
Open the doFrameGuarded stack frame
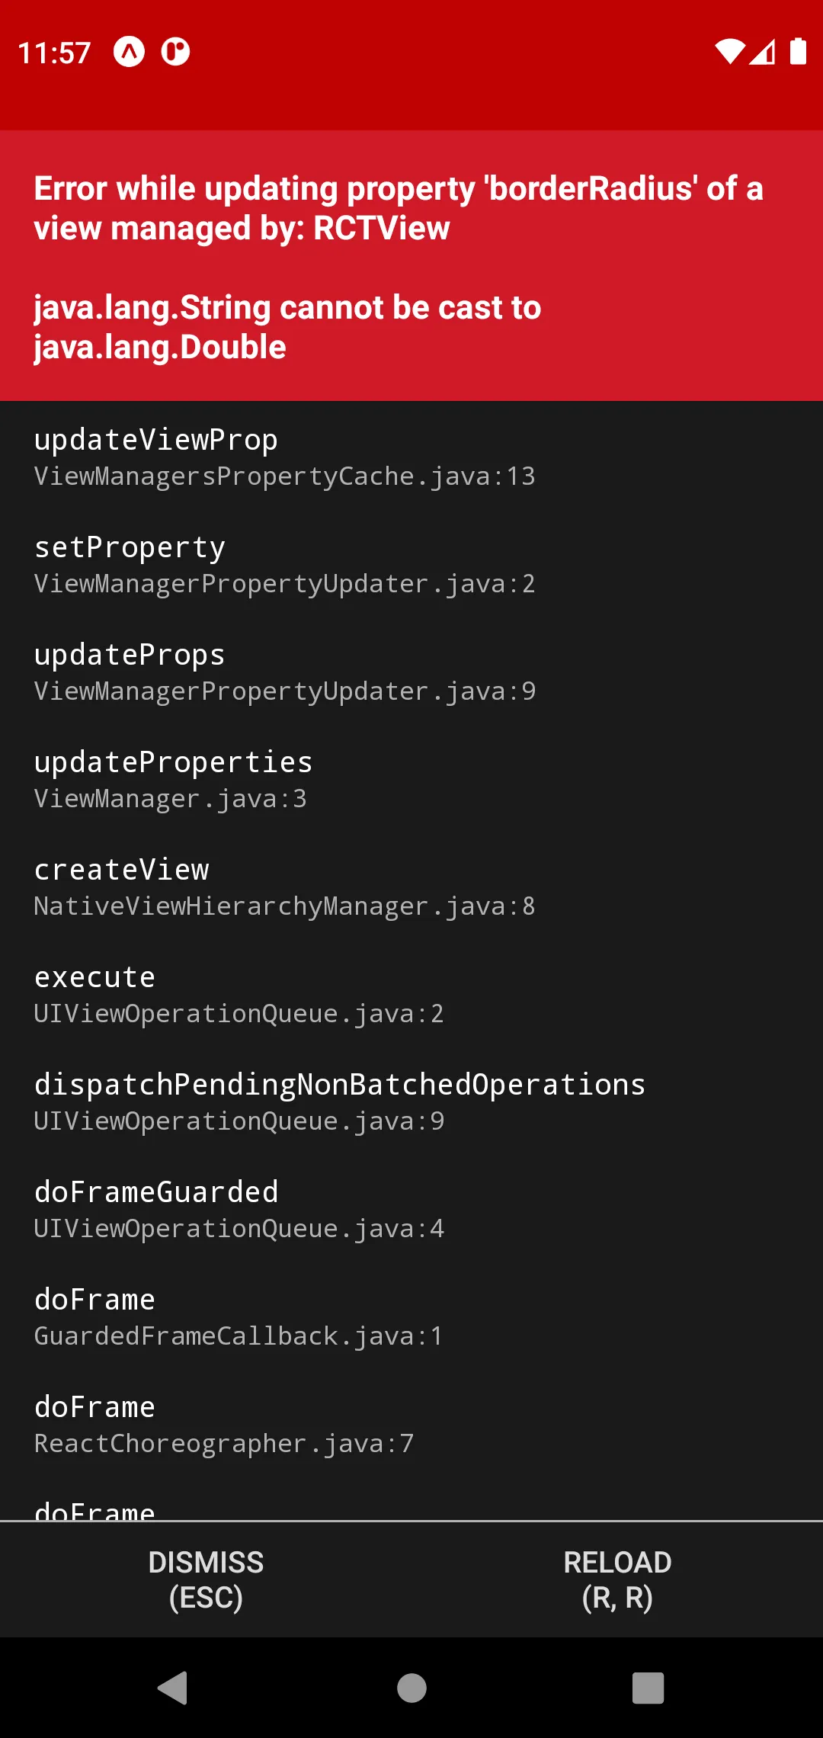(x=411, y=1209)
